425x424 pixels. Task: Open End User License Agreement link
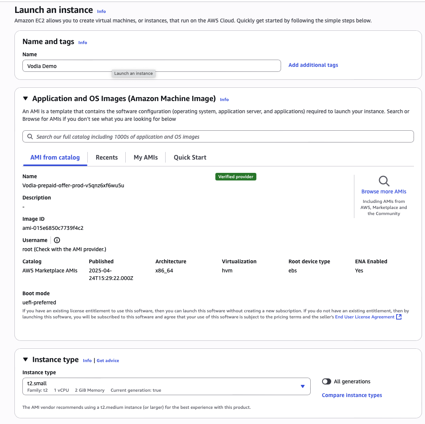coord(365,317)
